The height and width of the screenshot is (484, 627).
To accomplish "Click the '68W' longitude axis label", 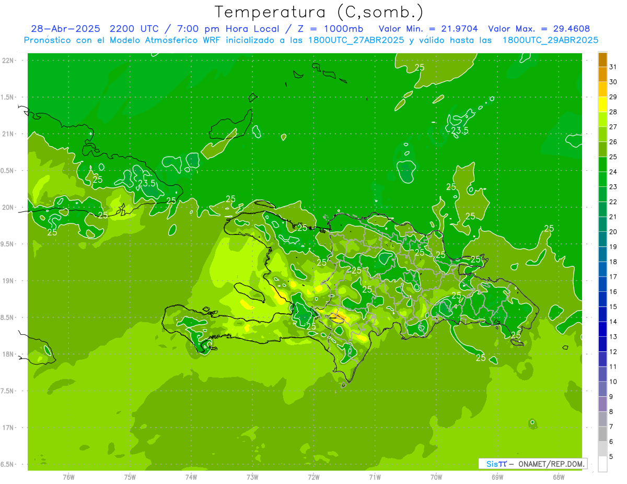I will point(559,477).
